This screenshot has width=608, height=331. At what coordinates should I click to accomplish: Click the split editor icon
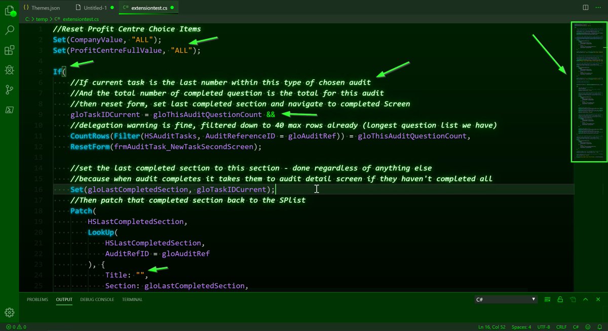585,8
